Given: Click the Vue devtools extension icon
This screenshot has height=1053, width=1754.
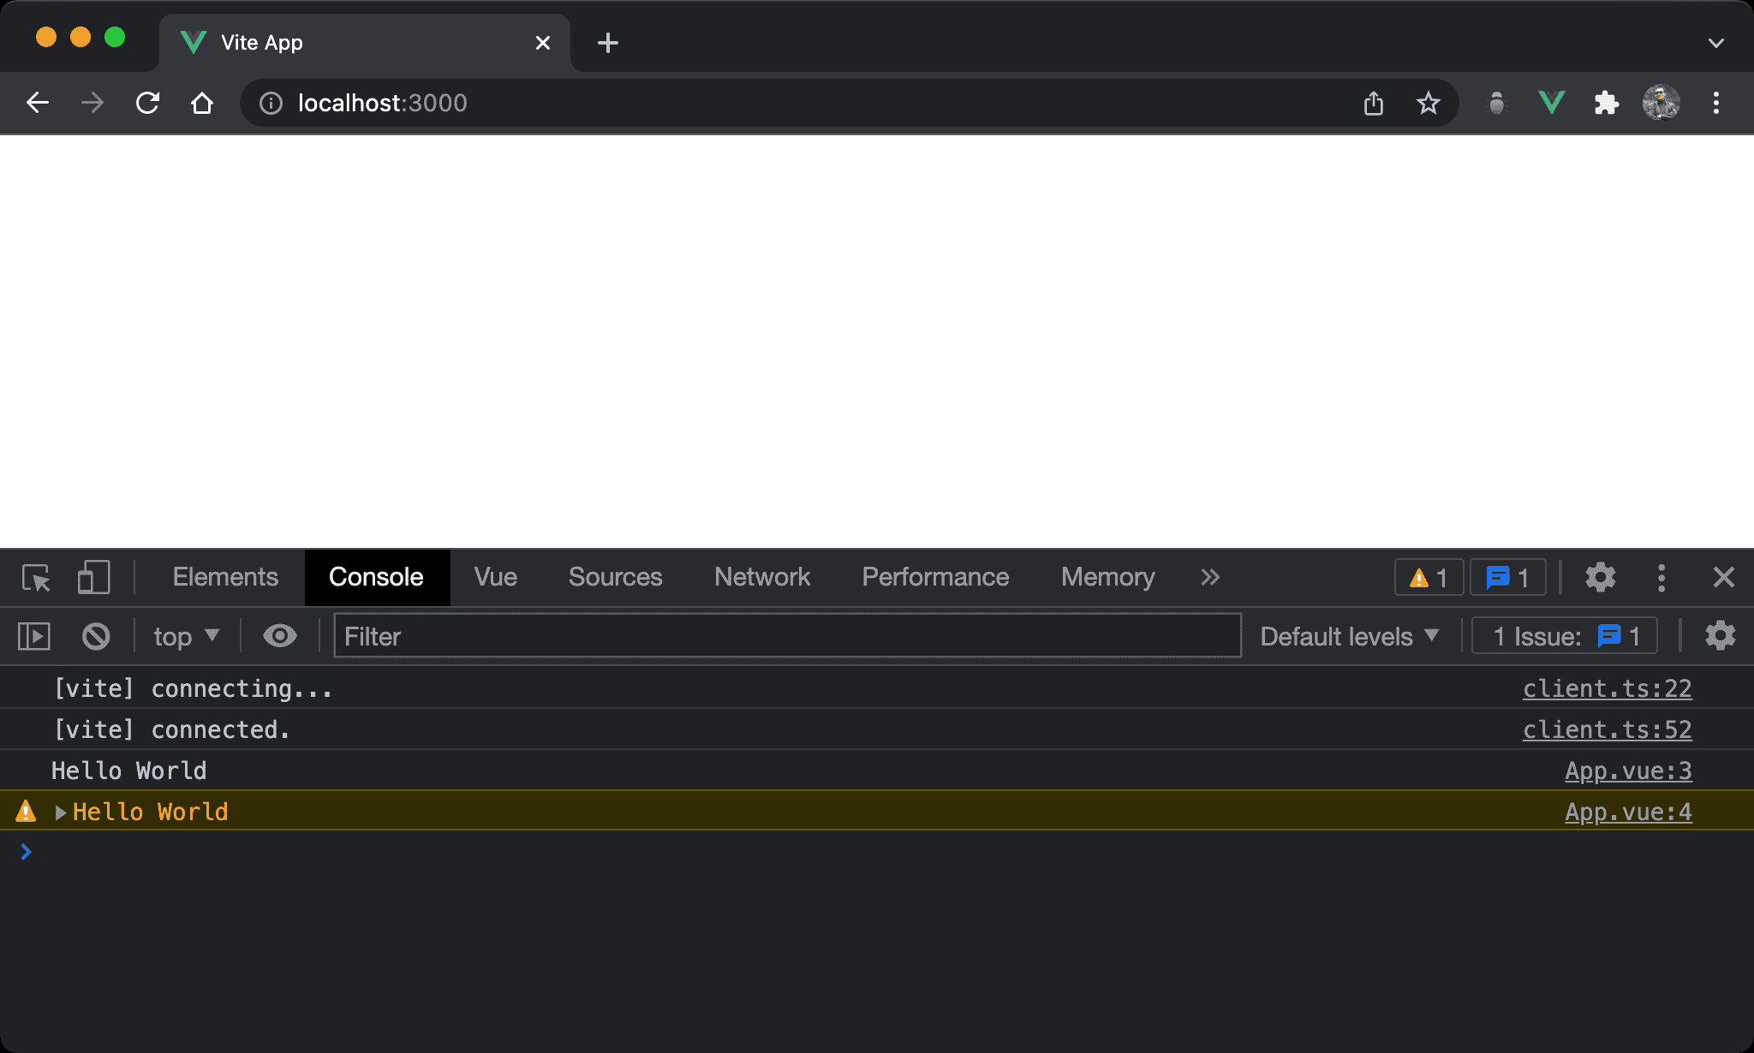Looking at the screenshot, I should pyautogui.click(x=1551, y=104).
